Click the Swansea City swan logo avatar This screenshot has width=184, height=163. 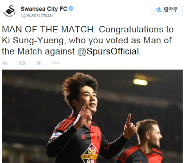pyautogui.click(x=10, y=11)
